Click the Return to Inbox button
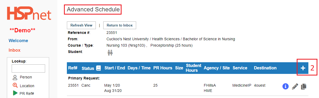 point(119,25)
